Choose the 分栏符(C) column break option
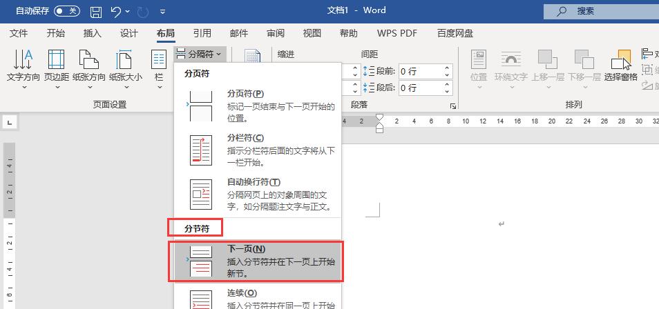 pyautogui.click(x=258, y=150)
